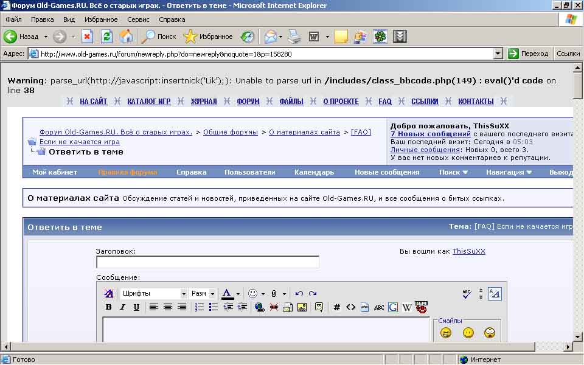Open the Шрифты font dropdown

[x=153, y=293]
